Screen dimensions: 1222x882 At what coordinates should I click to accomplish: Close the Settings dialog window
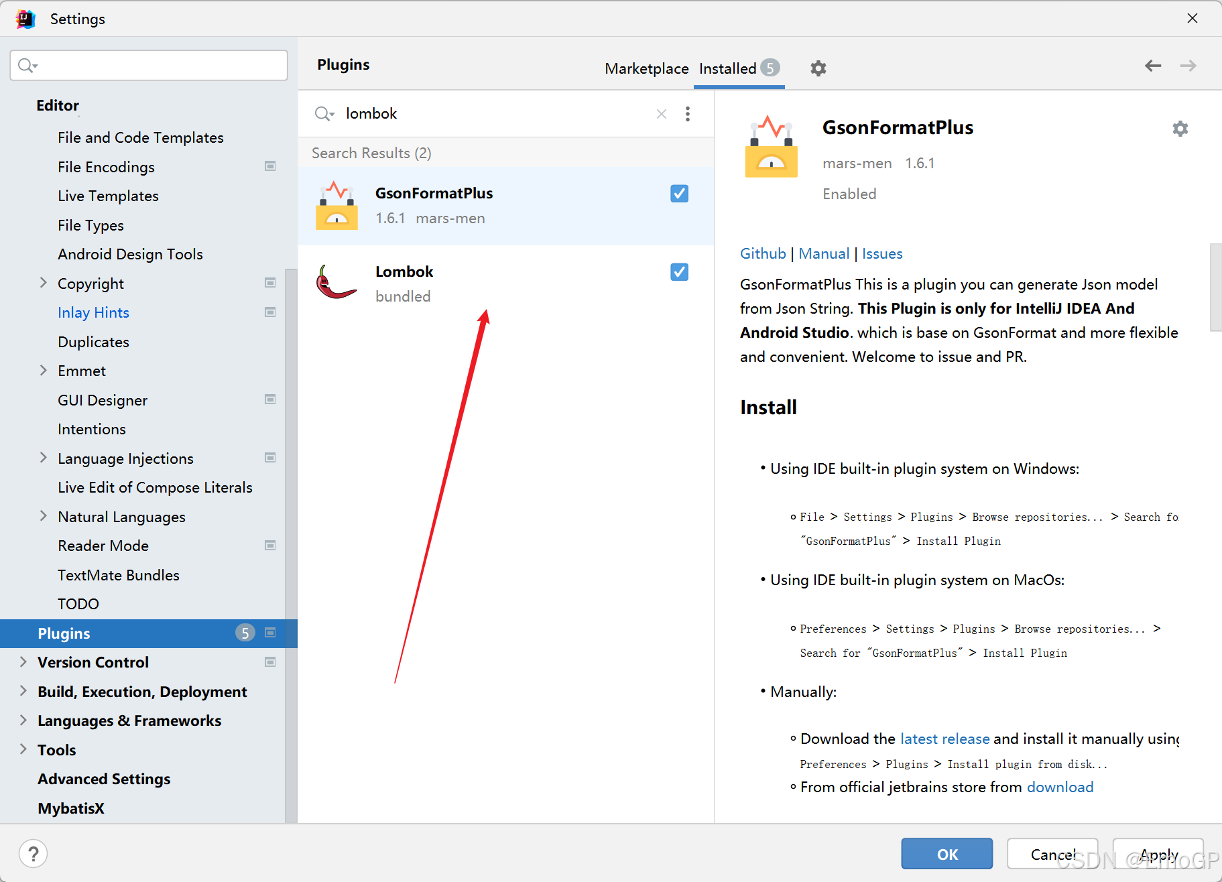[1192, 18]
